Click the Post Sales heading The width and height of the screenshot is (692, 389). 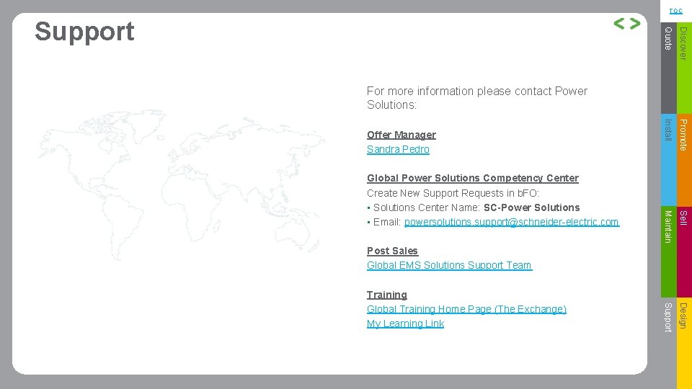392,251
